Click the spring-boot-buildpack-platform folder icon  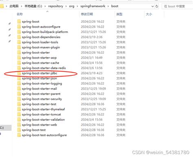19,32
